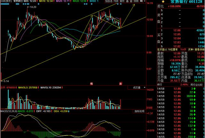
Task: Click the yellow favorite star icon
Action: [x=158, y=2]
